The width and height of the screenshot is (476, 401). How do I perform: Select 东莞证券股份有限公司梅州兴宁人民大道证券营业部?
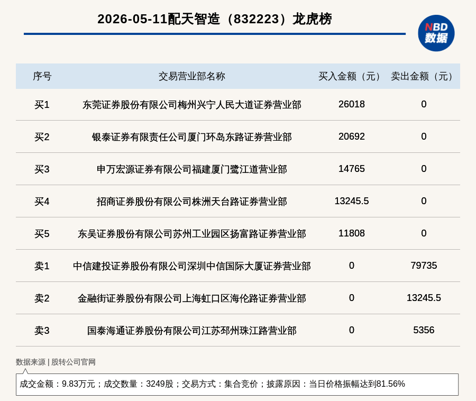(191, 105)
